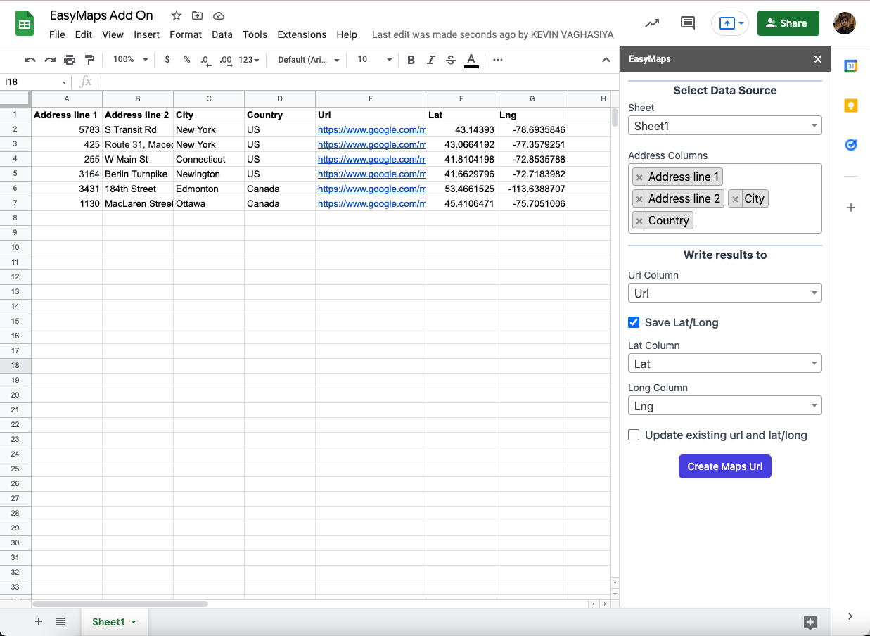The image size is (870, 636).
Task: Select column E header
Action: [371, 98]
